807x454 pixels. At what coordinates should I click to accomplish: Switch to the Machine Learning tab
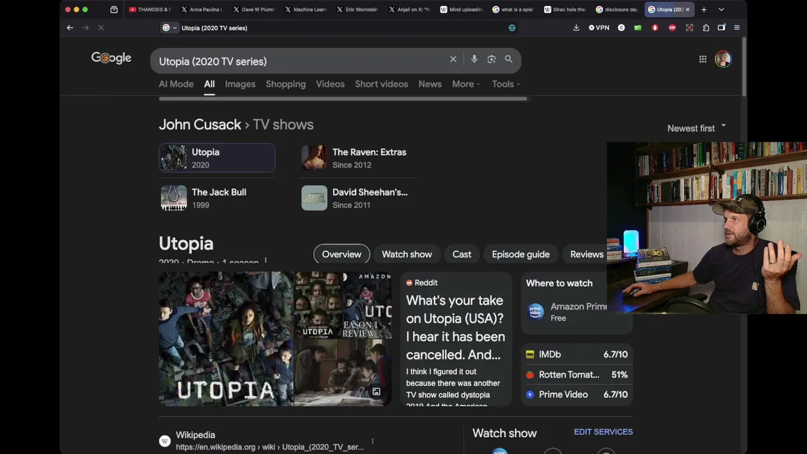pos(305,9)
